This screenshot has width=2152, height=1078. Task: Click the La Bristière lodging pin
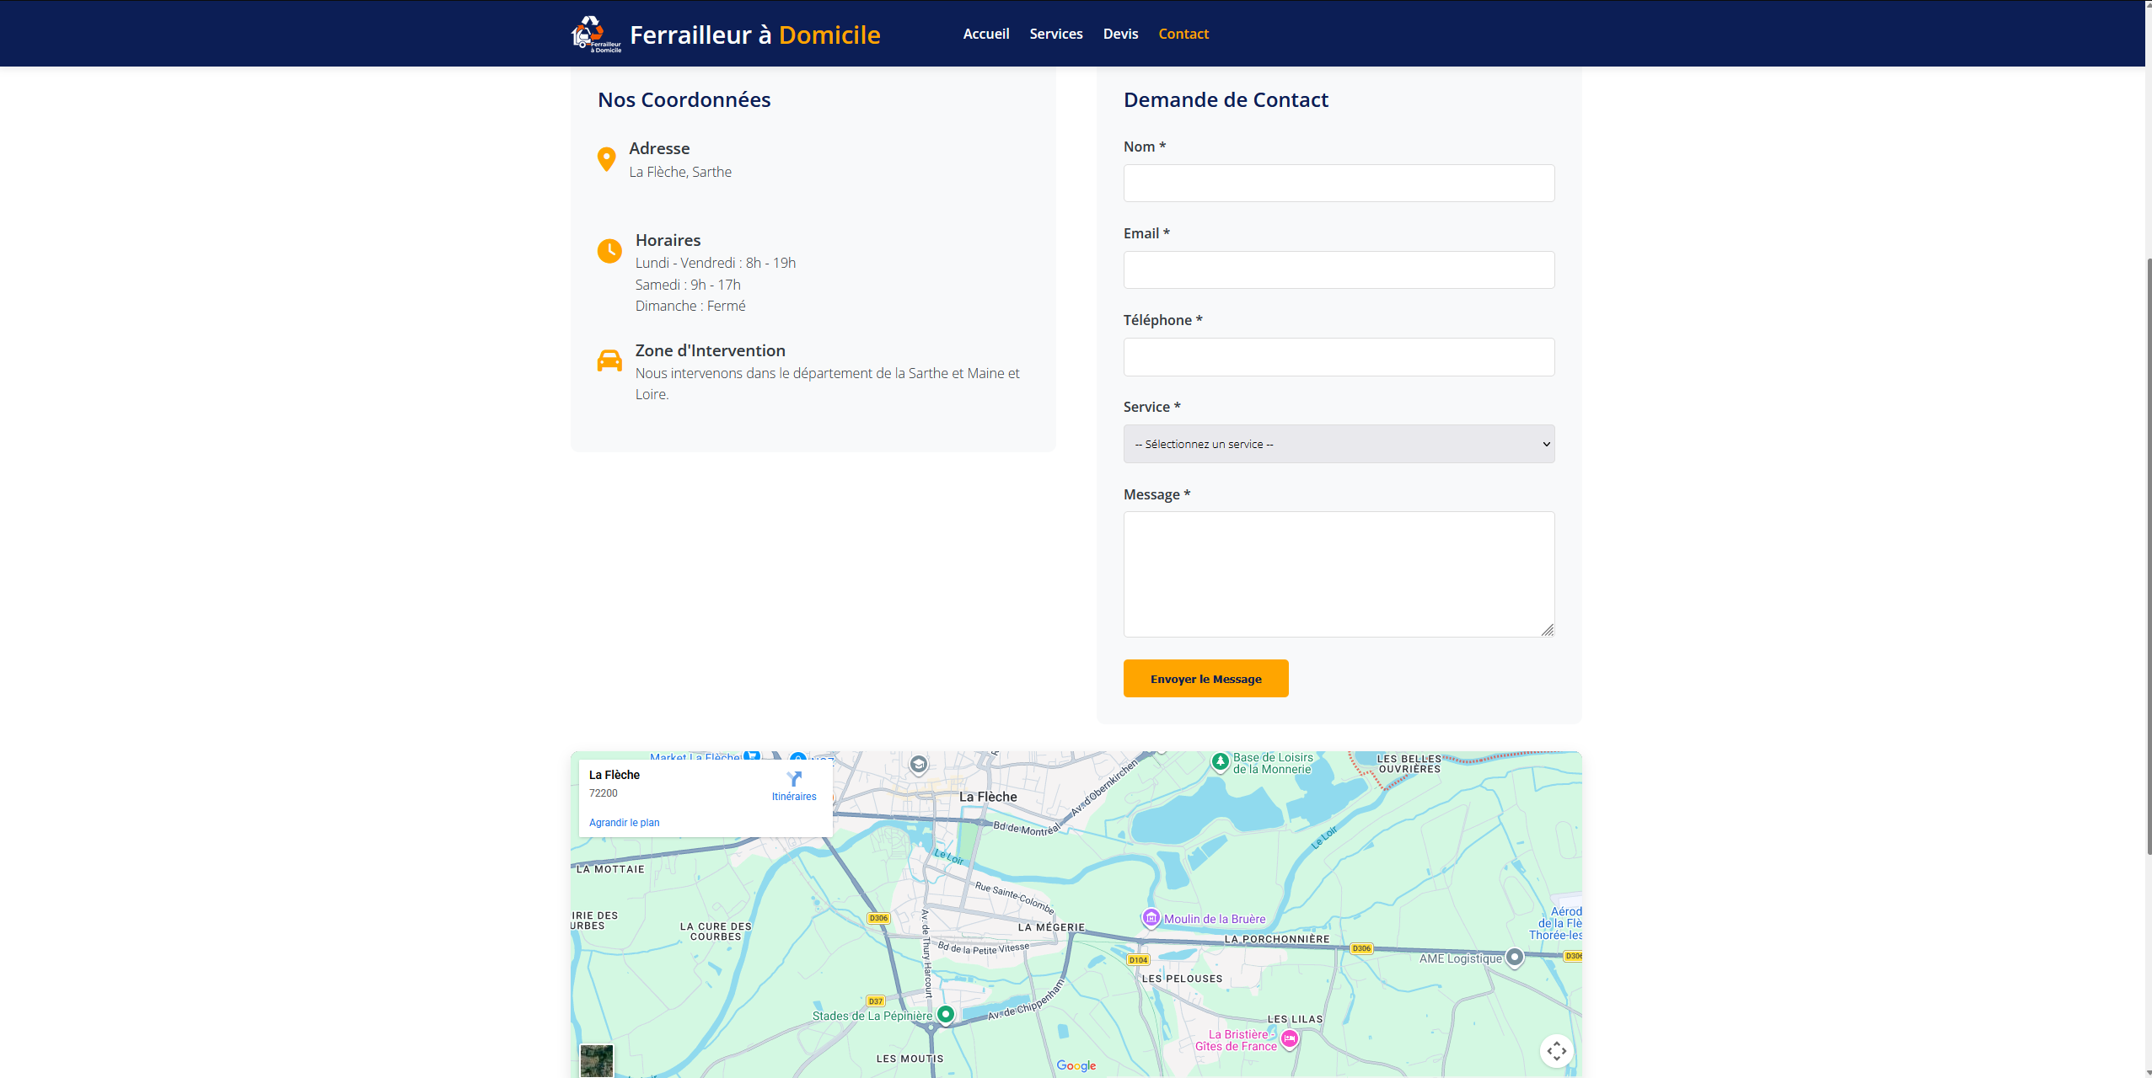click(1289, 1039)
